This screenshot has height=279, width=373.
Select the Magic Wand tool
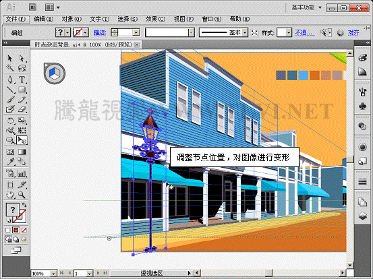point(9,68)
